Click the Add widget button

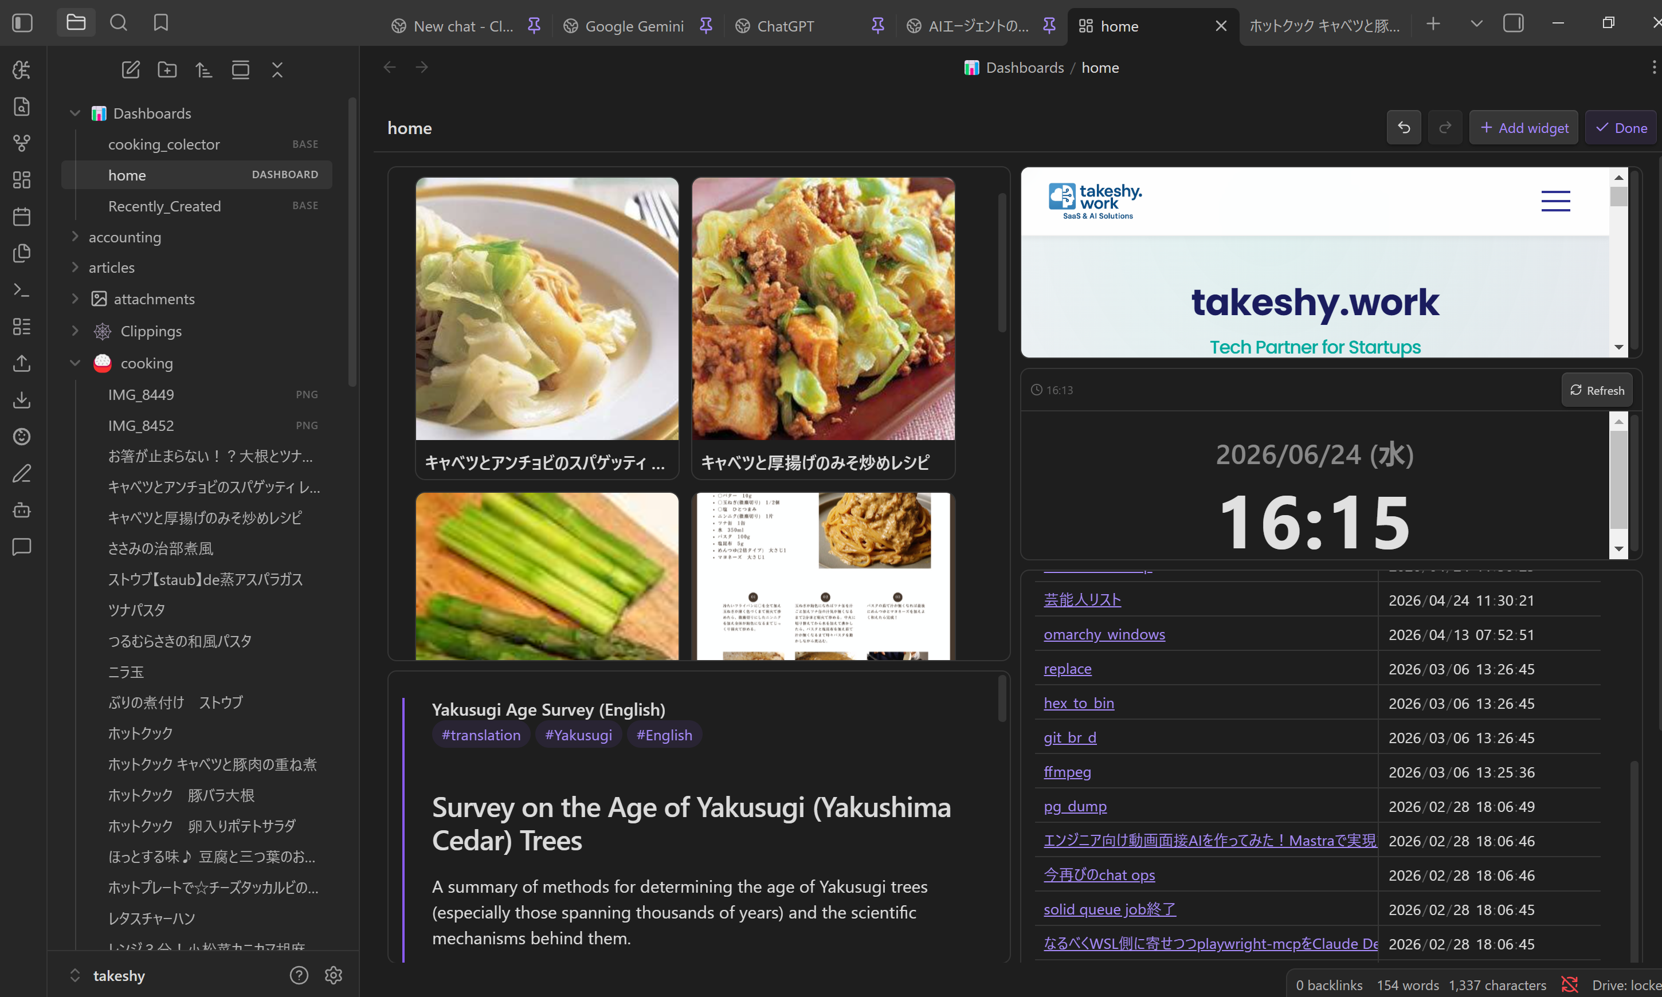pyautogui.click(x=1524, y=128)
